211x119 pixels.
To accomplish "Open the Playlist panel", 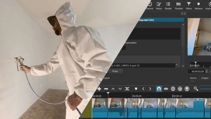I will pyautogui.click(x=168, y=6).
